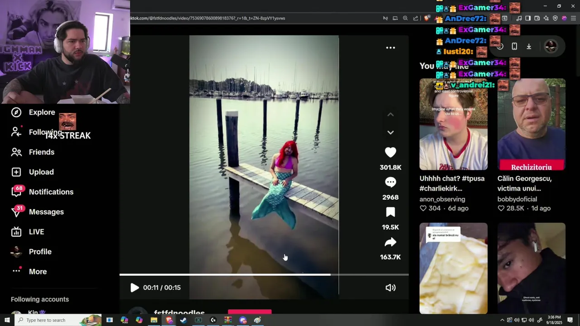Play the paused video
580x326 pixels.
point(135,288)
